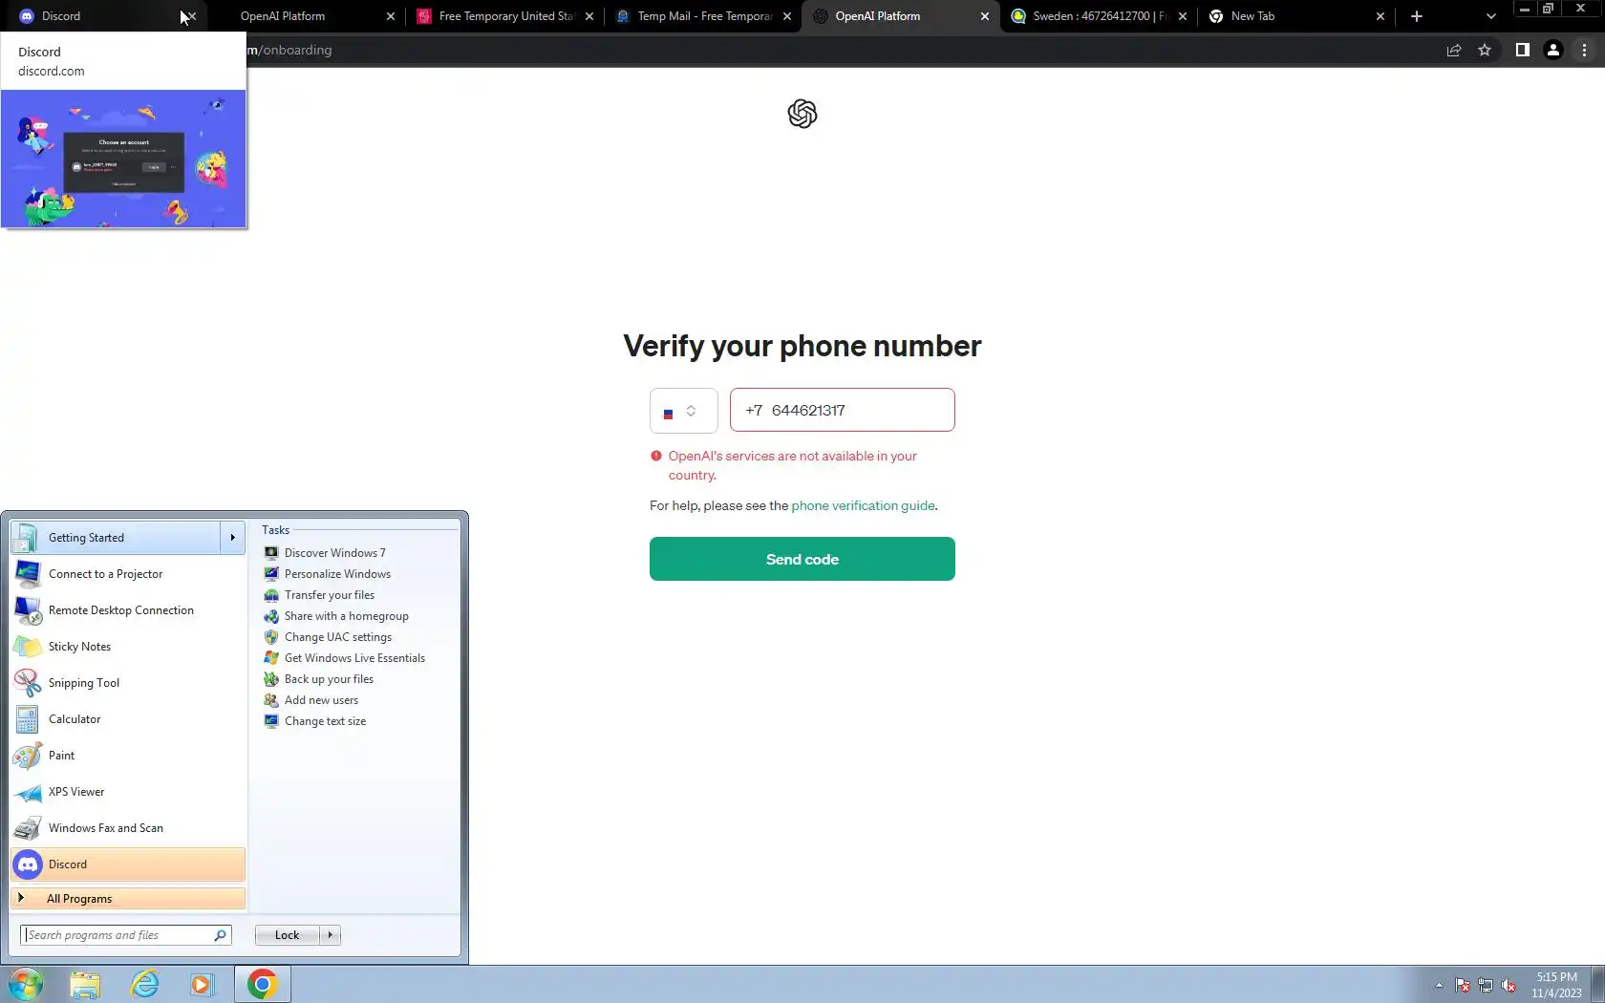This screenshot has height=1003, width=1605.
Task: Open Get Windows Live Essentials task
Action: (x=345, y=658)
